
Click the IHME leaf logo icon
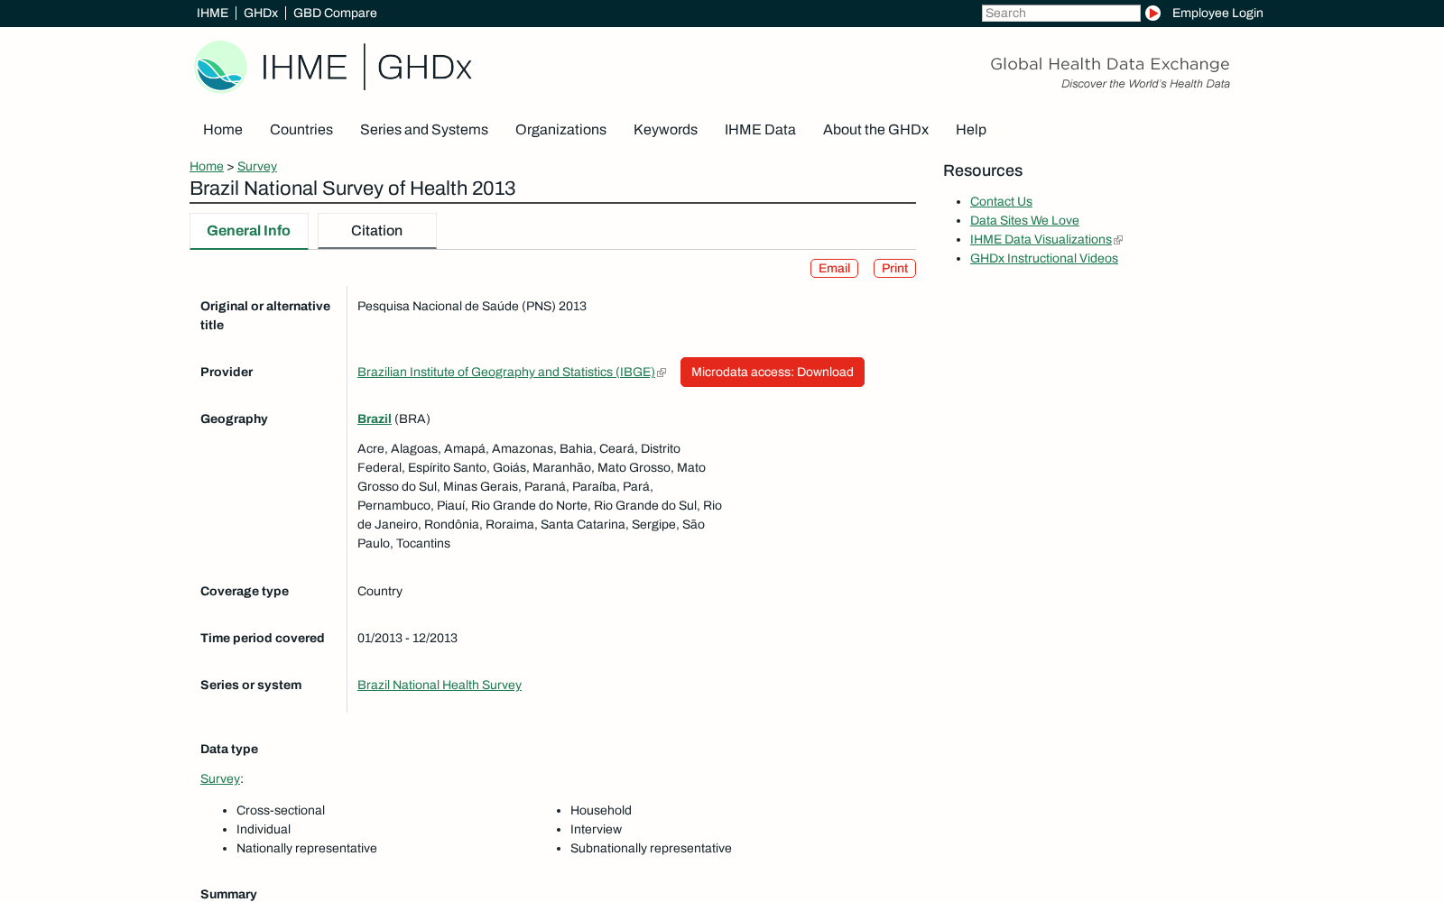[220, 67]
